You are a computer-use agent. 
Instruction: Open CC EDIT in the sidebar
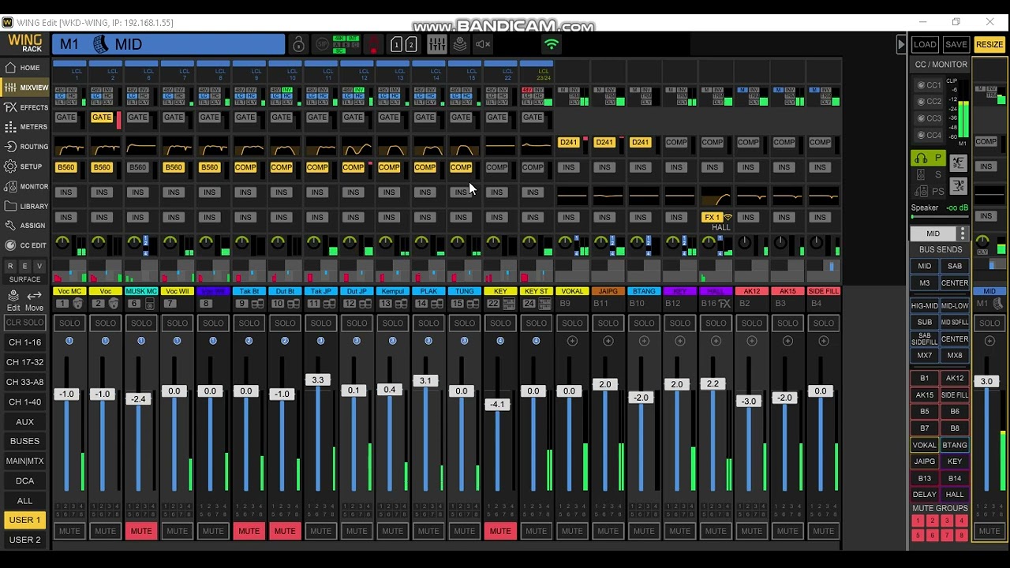pos(25,245)
